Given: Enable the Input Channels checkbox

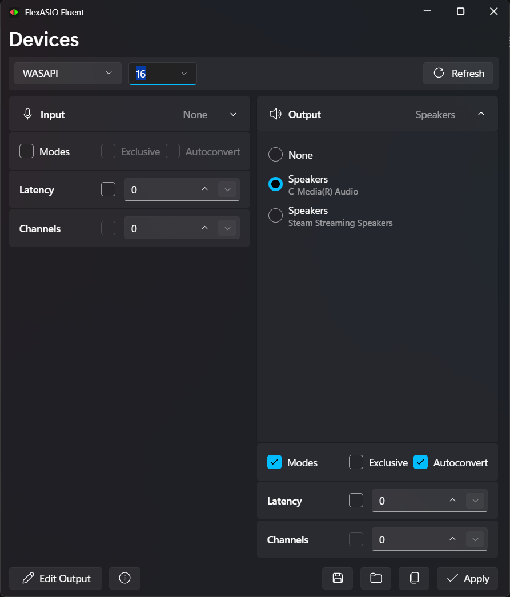Looking at the screenshot, I should 108,228.
